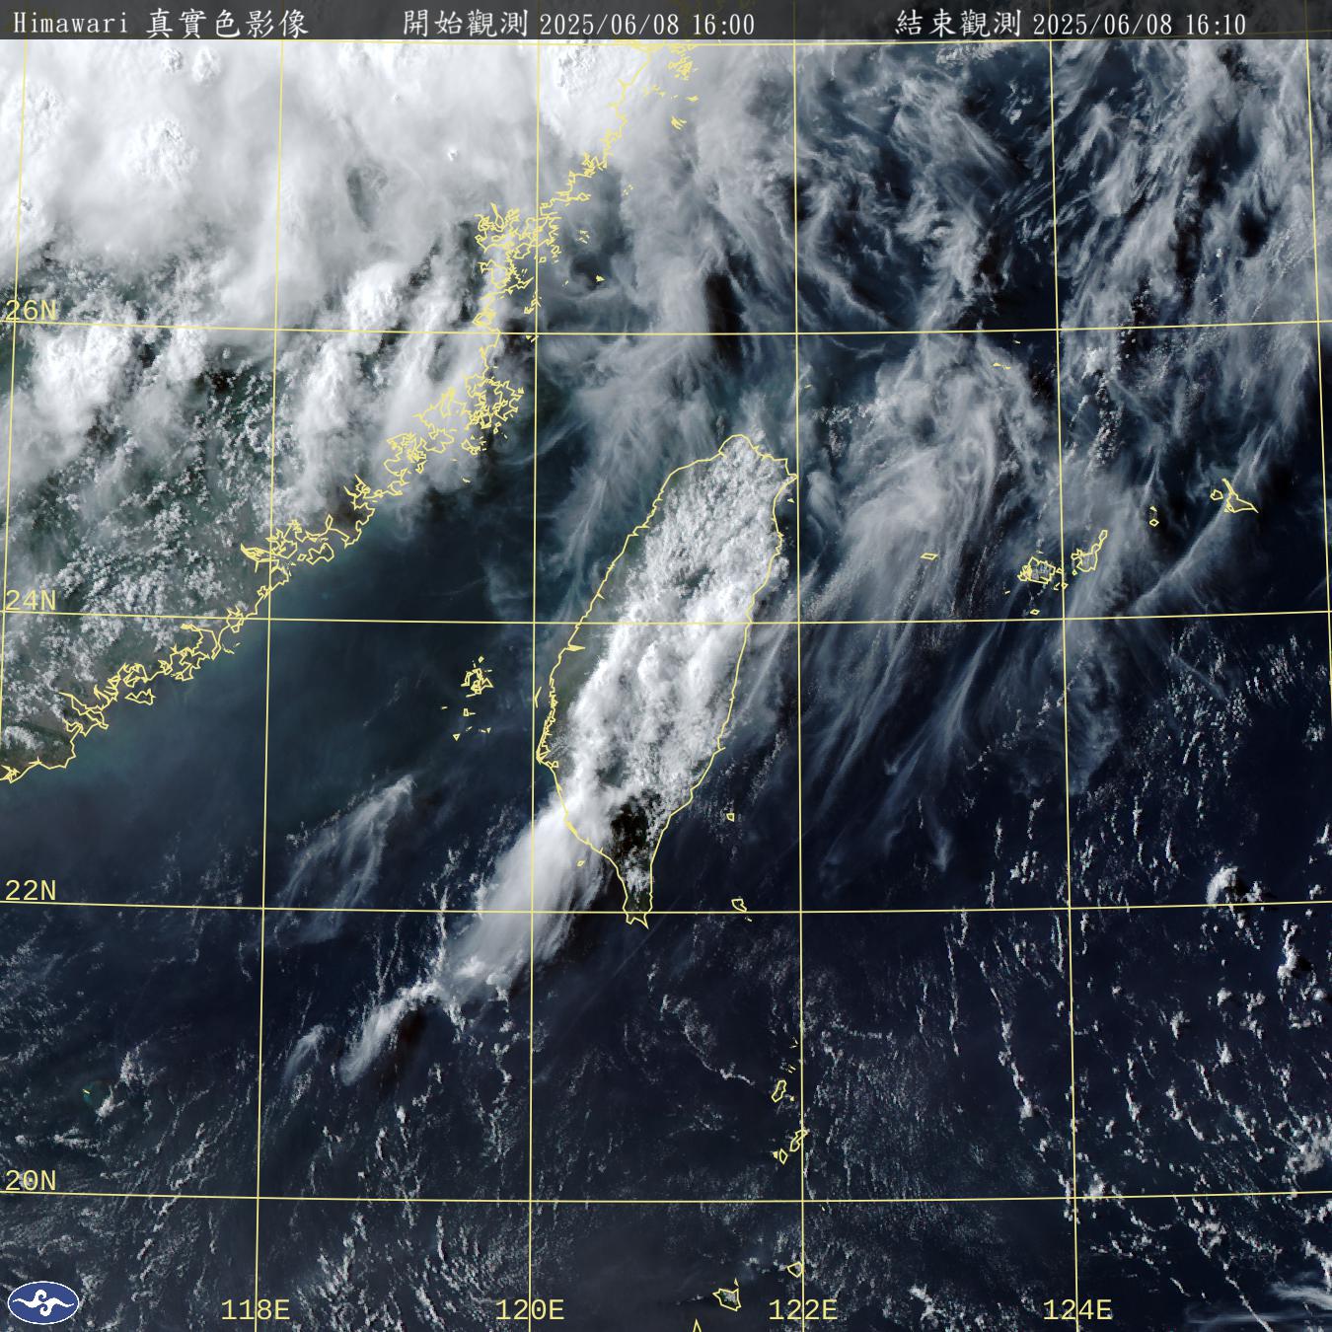
Task: Click the "開始觀測" label
Action: (x=468, y=24)
